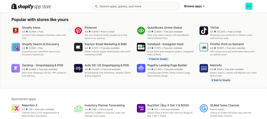
Task: Open Klaviyo: Email Marketing & SMS title
Action: (106, 44)
